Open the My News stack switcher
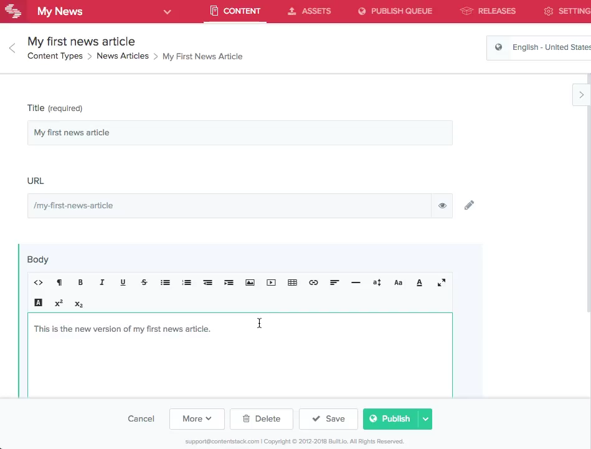The height and width of the screenshot is (449, 591). tap(166, 11)
